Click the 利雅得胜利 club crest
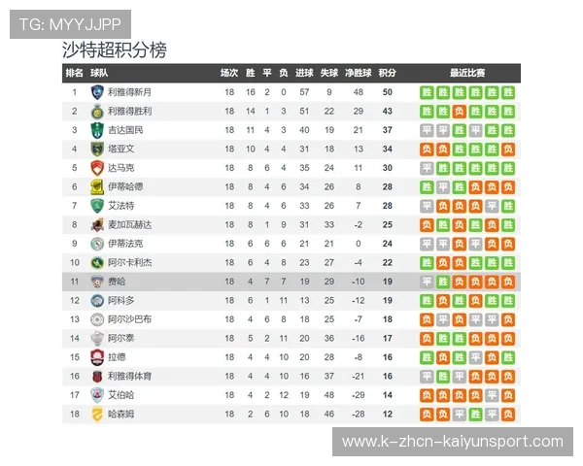The image size is (583, 466). (97, 111)
